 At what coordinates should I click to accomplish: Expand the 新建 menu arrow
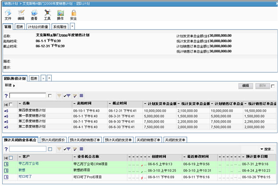coord(14,85)
